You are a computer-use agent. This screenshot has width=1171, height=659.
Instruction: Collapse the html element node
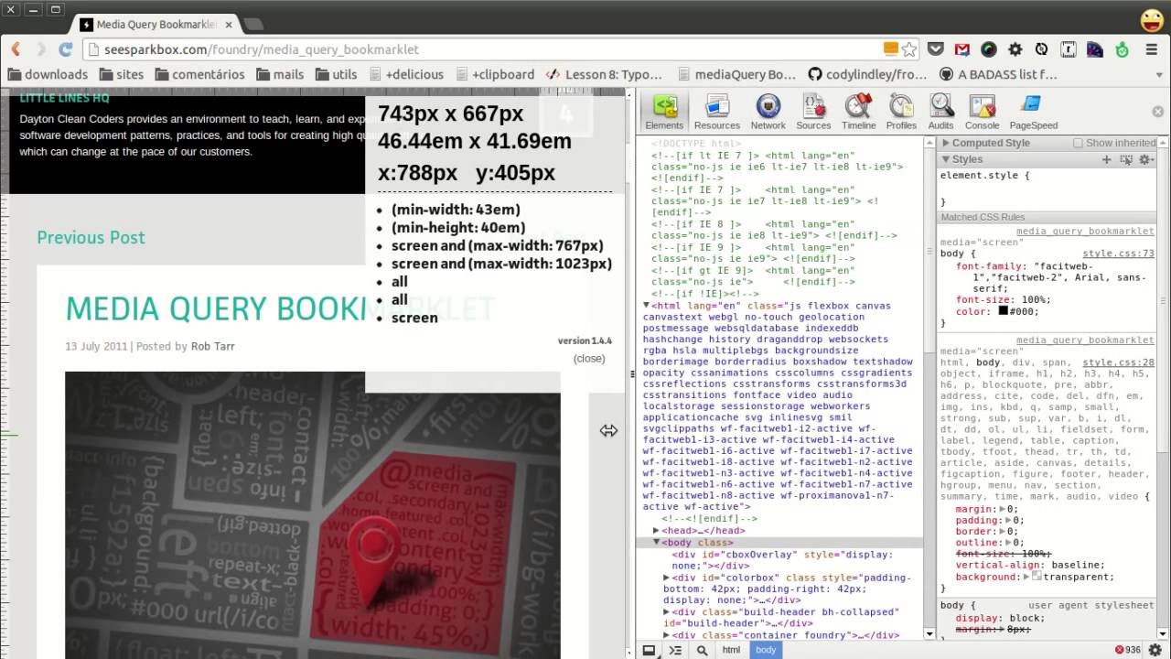[x=646, y=305]
